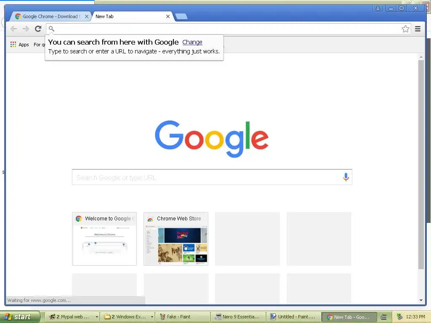Close the Google Chrome - Download tab

87,16
